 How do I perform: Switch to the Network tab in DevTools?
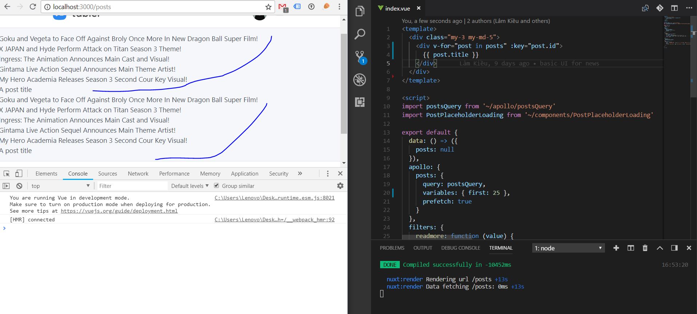(138, 174)
